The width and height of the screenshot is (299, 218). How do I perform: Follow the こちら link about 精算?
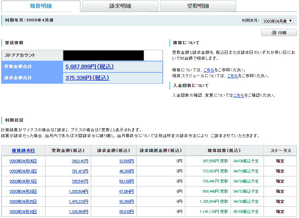click(x=209, y=70)
